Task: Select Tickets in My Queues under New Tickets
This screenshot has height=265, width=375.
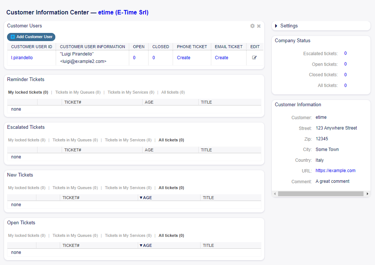Action: [x=75, y=188]
